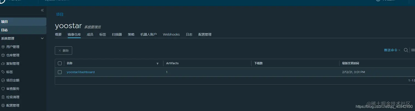415x111 pixels.
Task: Click the sidebar 标签 tag icon
Action: (x=3, y=72)
